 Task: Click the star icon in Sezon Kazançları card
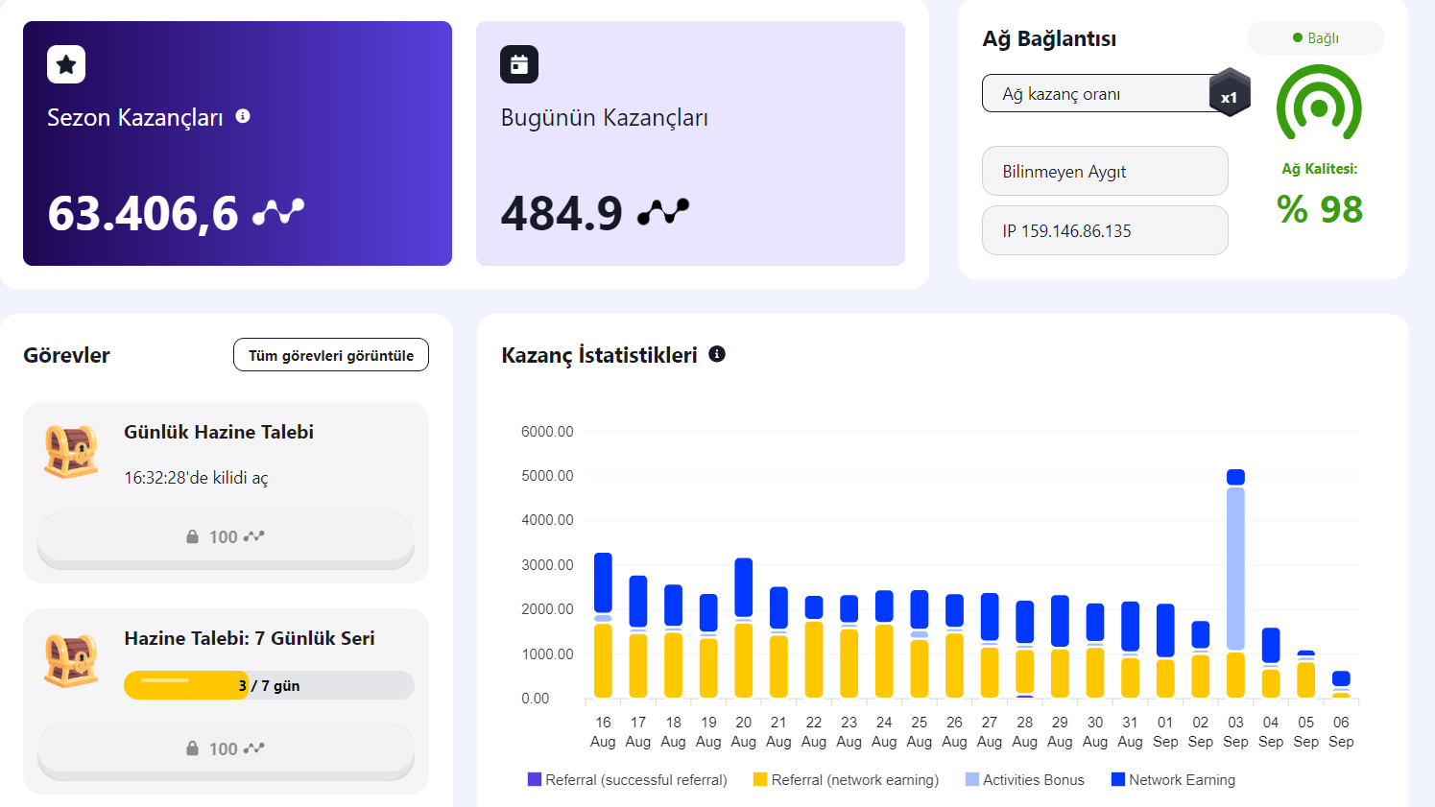[66, 64]
